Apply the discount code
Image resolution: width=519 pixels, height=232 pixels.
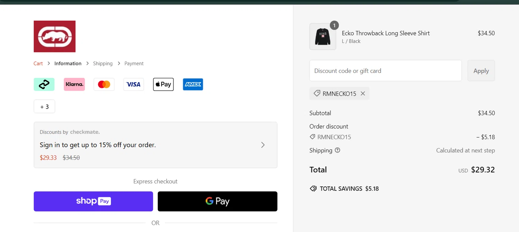(481, 71)
